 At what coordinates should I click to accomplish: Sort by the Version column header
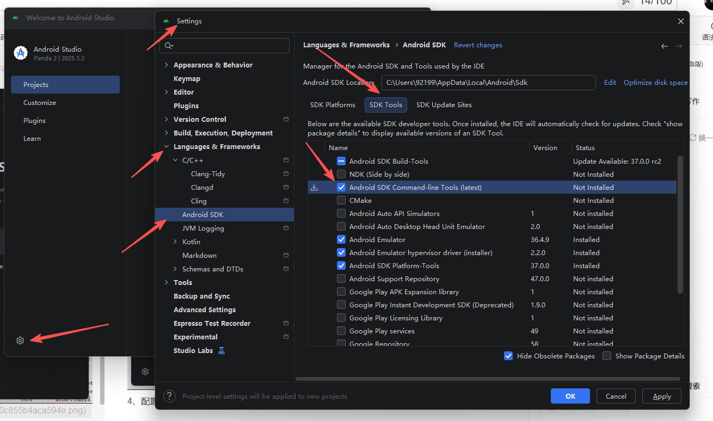click(550, 148)
